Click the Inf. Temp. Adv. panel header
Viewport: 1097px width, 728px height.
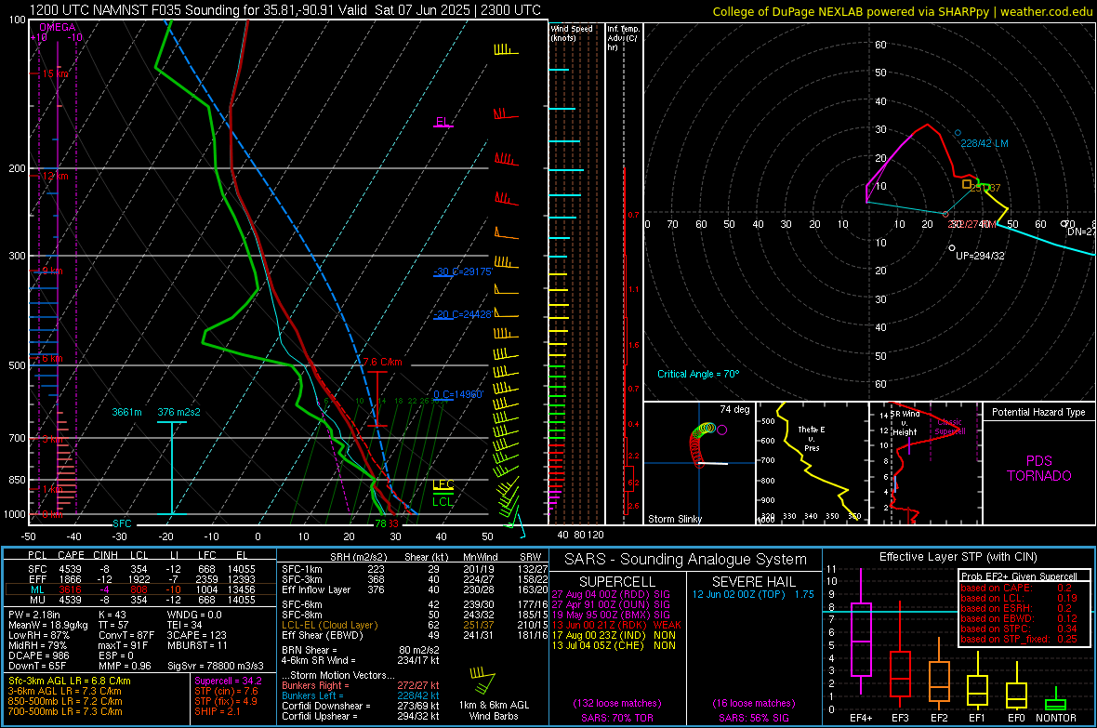click(623, 38)
